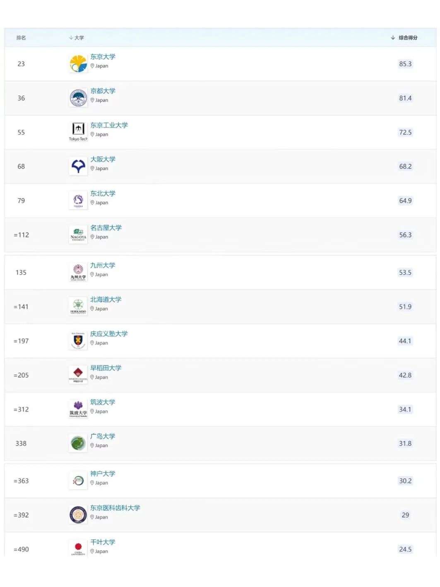
Task: Sort by 综合得分 column arrow
Action: 393,38
